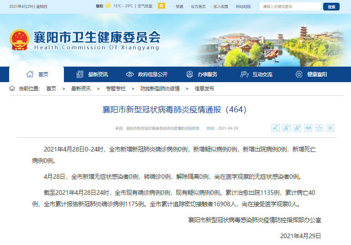Click the air quality 良 badge

(x=161, y=6)
